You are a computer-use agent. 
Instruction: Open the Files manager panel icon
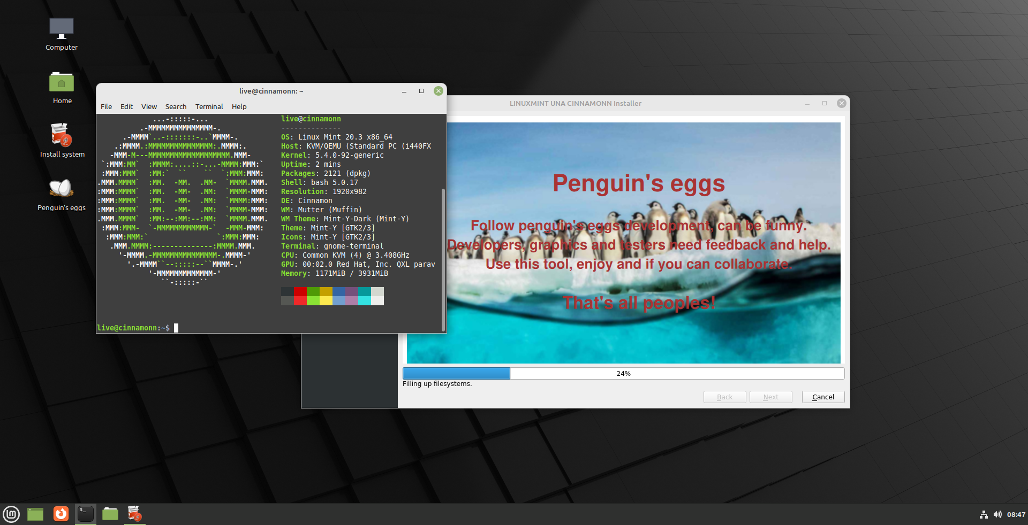(x=110, y=514)
